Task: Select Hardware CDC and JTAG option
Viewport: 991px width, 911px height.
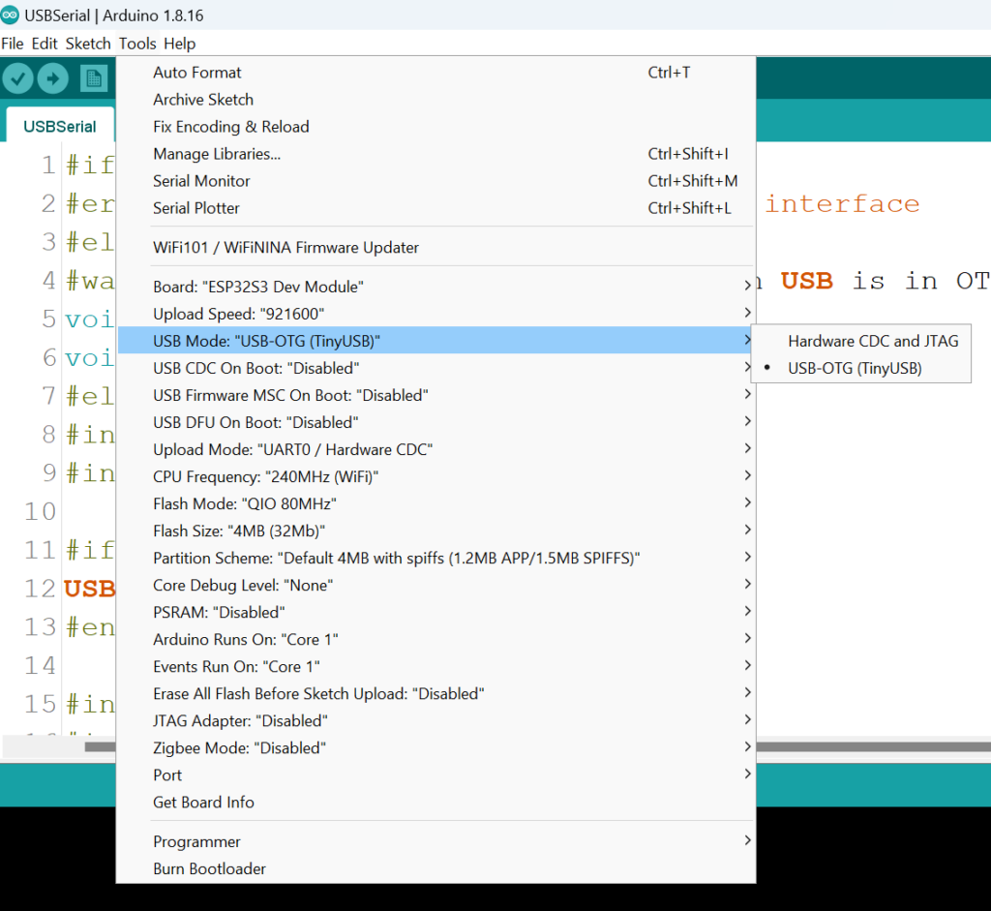Action: coord(872,341)
